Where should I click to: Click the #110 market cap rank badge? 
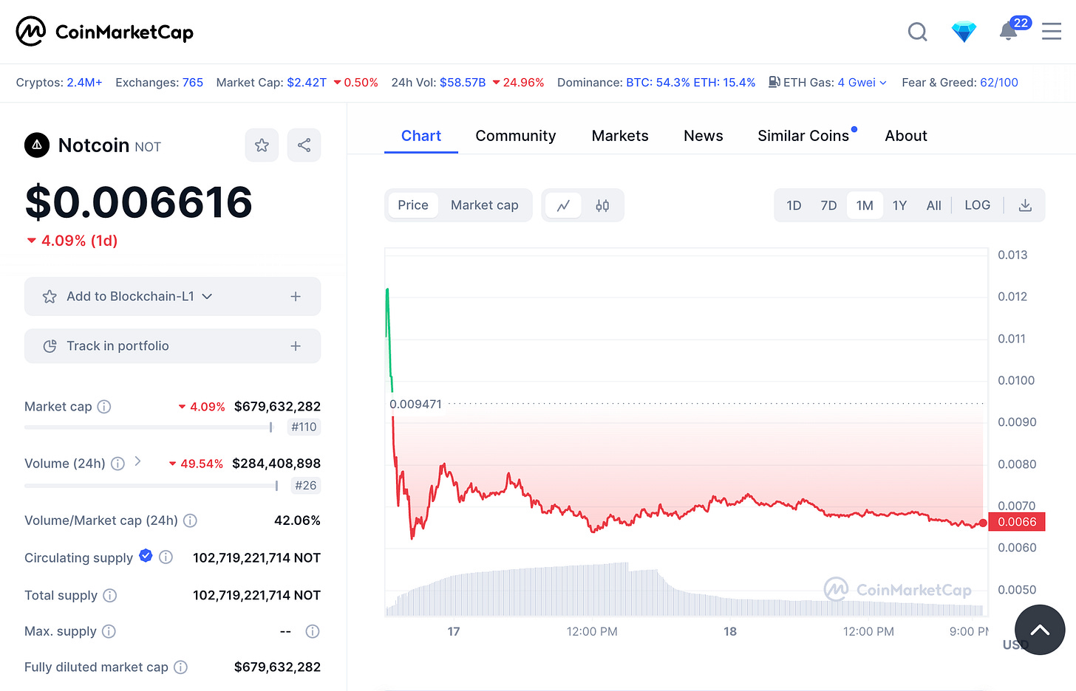pyautogui.click(x=304, y=427)
